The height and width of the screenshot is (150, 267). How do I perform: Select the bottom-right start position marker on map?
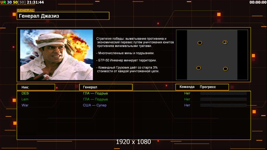point(225,69)
